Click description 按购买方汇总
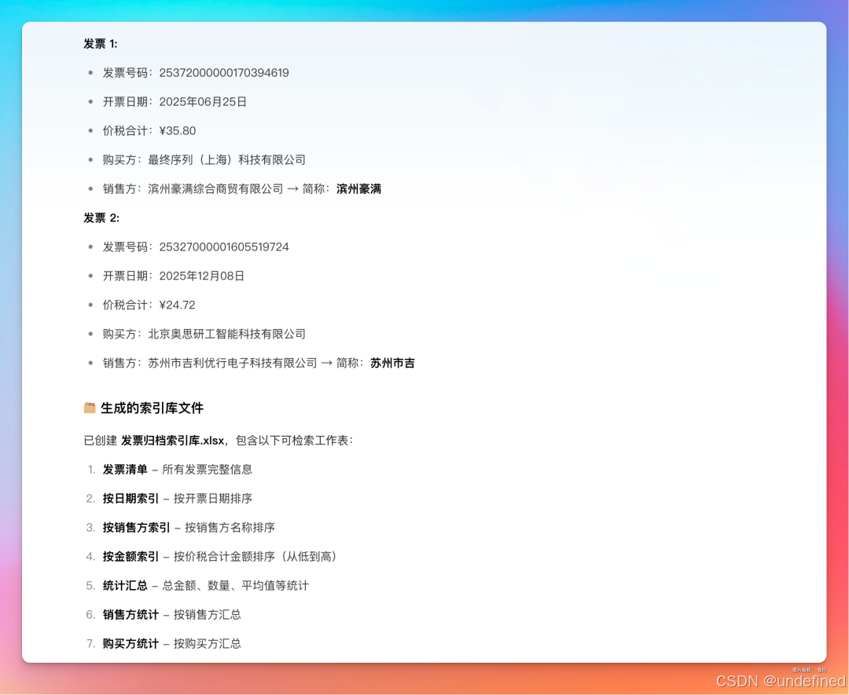 [208, 644]
